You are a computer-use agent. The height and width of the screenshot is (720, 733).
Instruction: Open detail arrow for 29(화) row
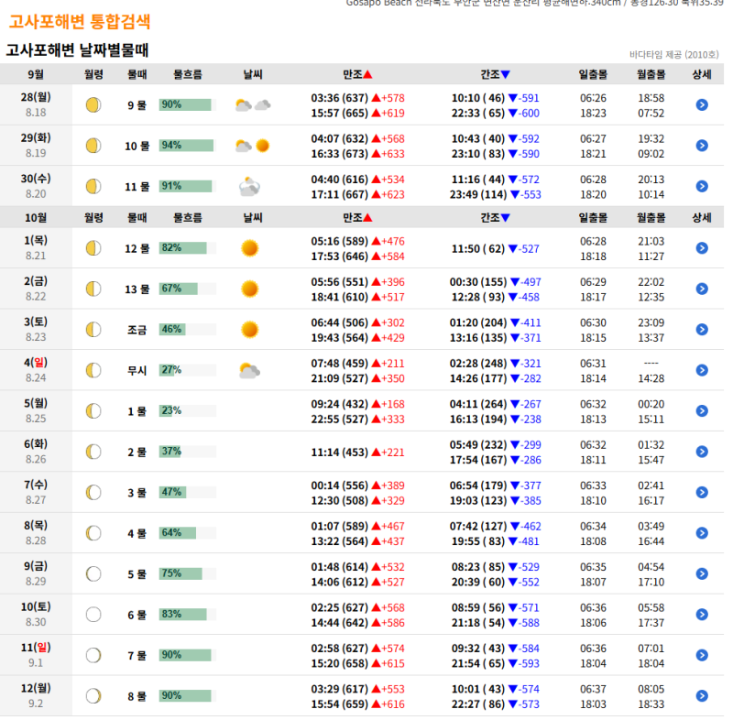point(702,146)
